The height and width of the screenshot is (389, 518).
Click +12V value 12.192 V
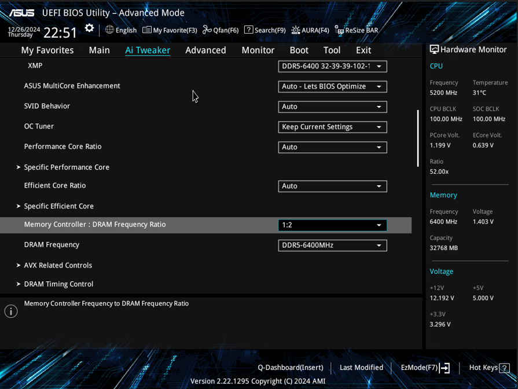(x=442, y=298)
